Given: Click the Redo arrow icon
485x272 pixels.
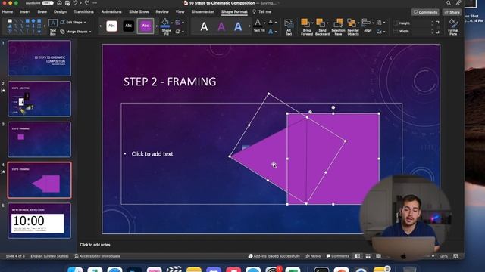Looking at the screenshot, I should [87, 3].
